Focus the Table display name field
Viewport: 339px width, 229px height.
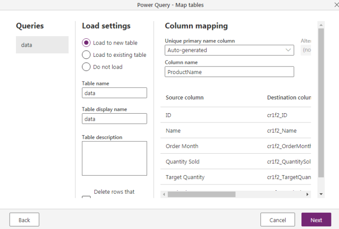pos(114,119)
